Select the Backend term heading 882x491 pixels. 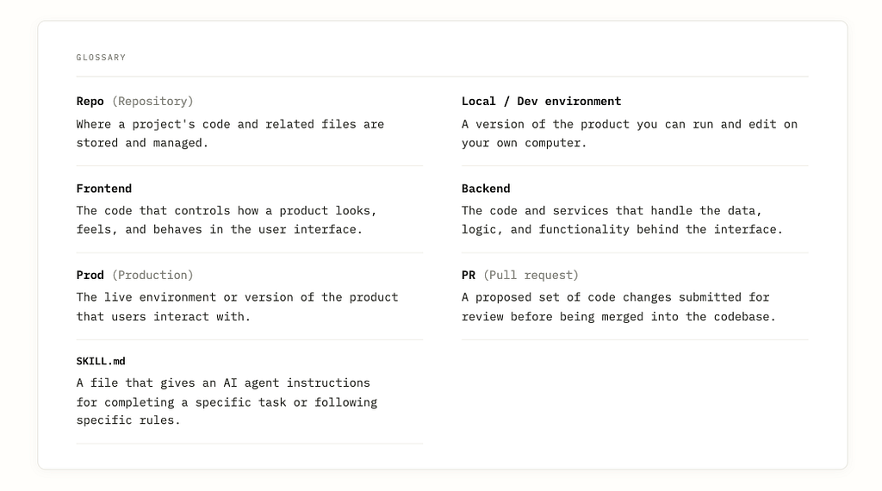click(x=486, y=189)
